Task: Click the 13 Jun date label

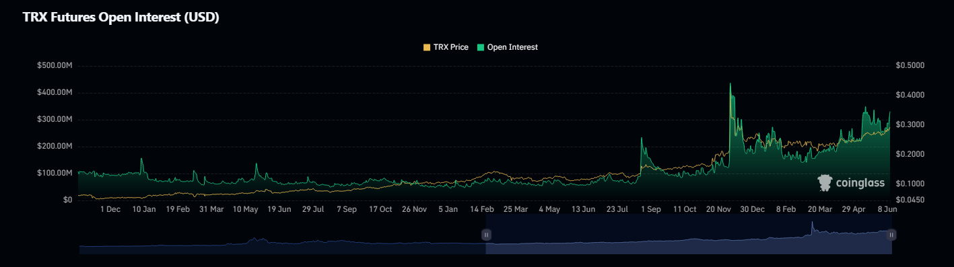Action: (x=583, y=209)
